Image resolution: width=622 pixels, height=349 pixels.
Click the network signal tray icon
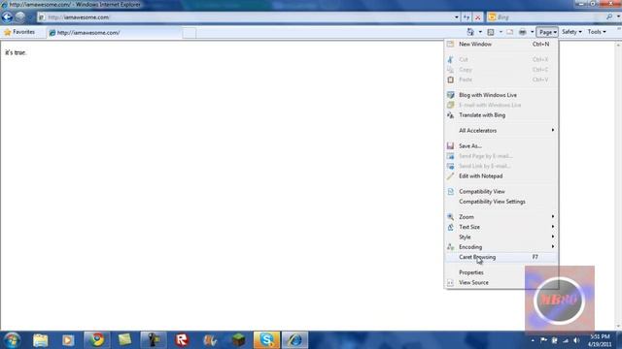(x=566, y=340)
